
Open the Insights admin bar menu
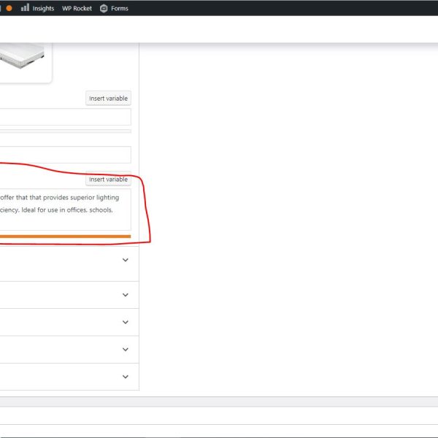coord(42,8)
